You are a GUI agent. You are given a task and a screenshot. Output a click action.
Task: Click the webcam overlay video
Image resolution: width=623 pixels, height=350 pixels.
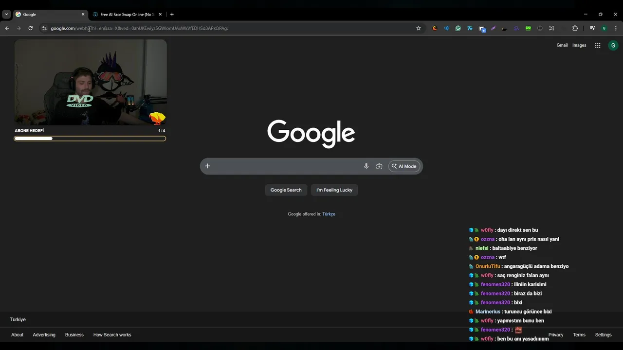[91, 82]
